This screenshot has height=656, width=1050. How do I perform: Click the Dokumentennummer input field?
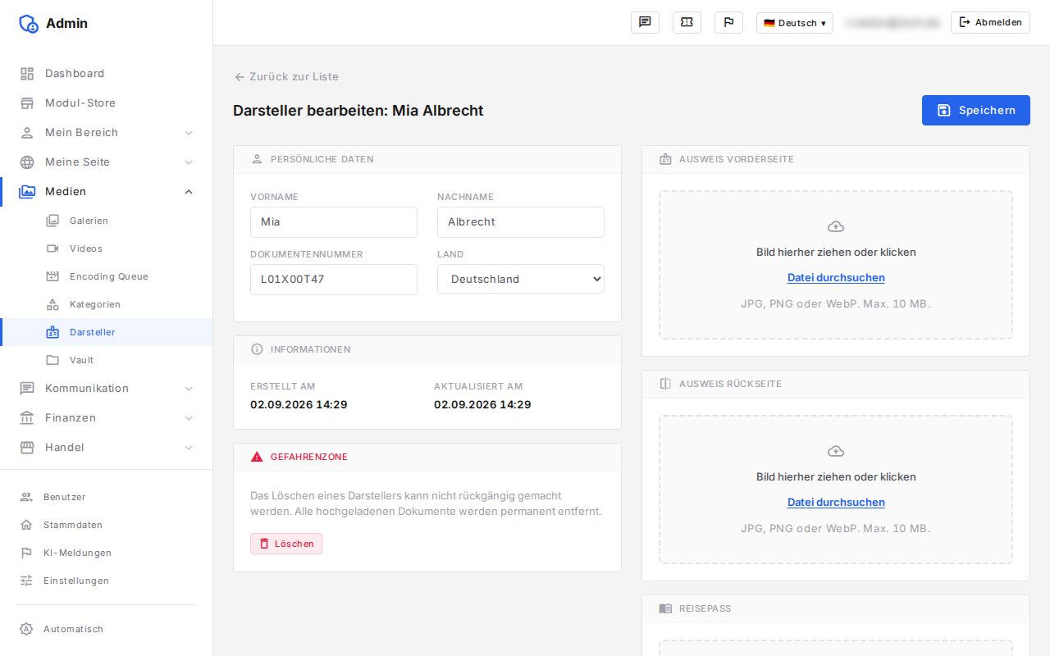[x=334, y=280]
